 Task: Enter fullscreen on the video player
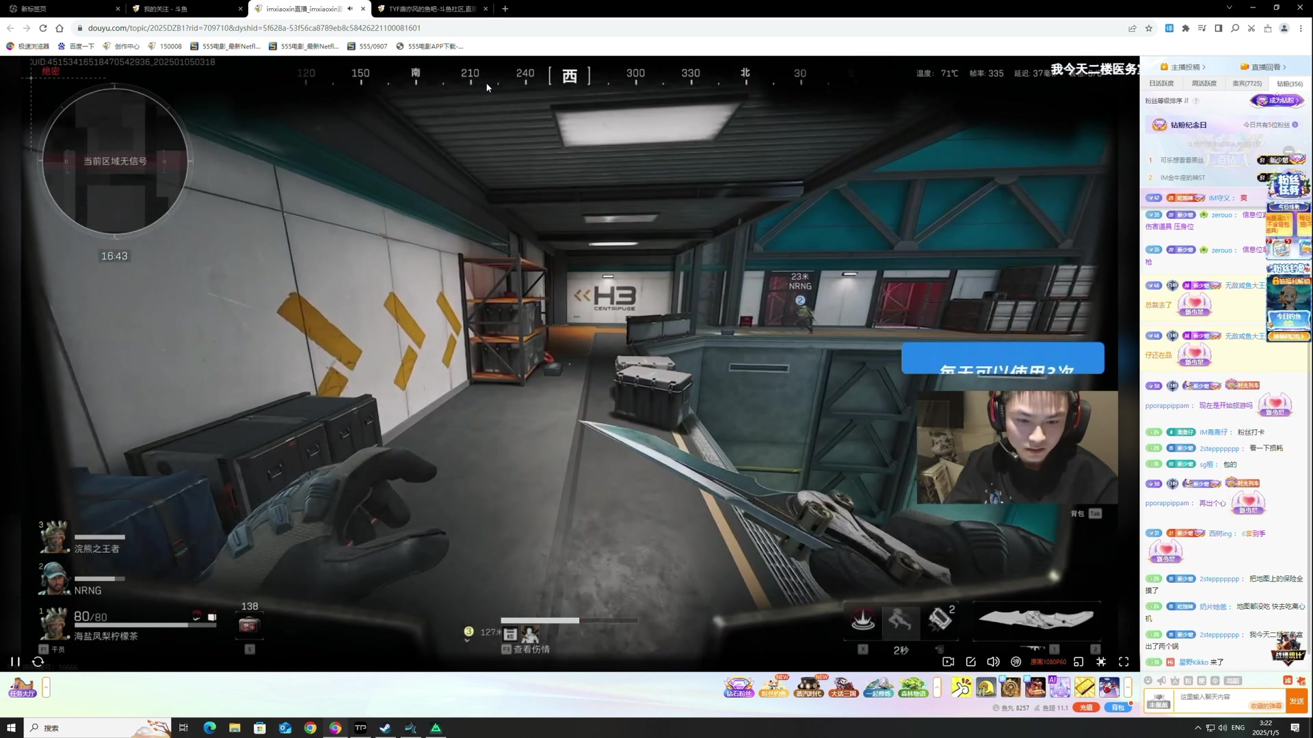click(1124, 661)
